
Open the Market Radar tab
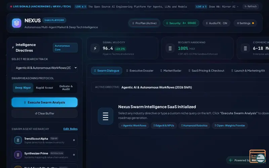pyautogui.click(x=171, y=71)
